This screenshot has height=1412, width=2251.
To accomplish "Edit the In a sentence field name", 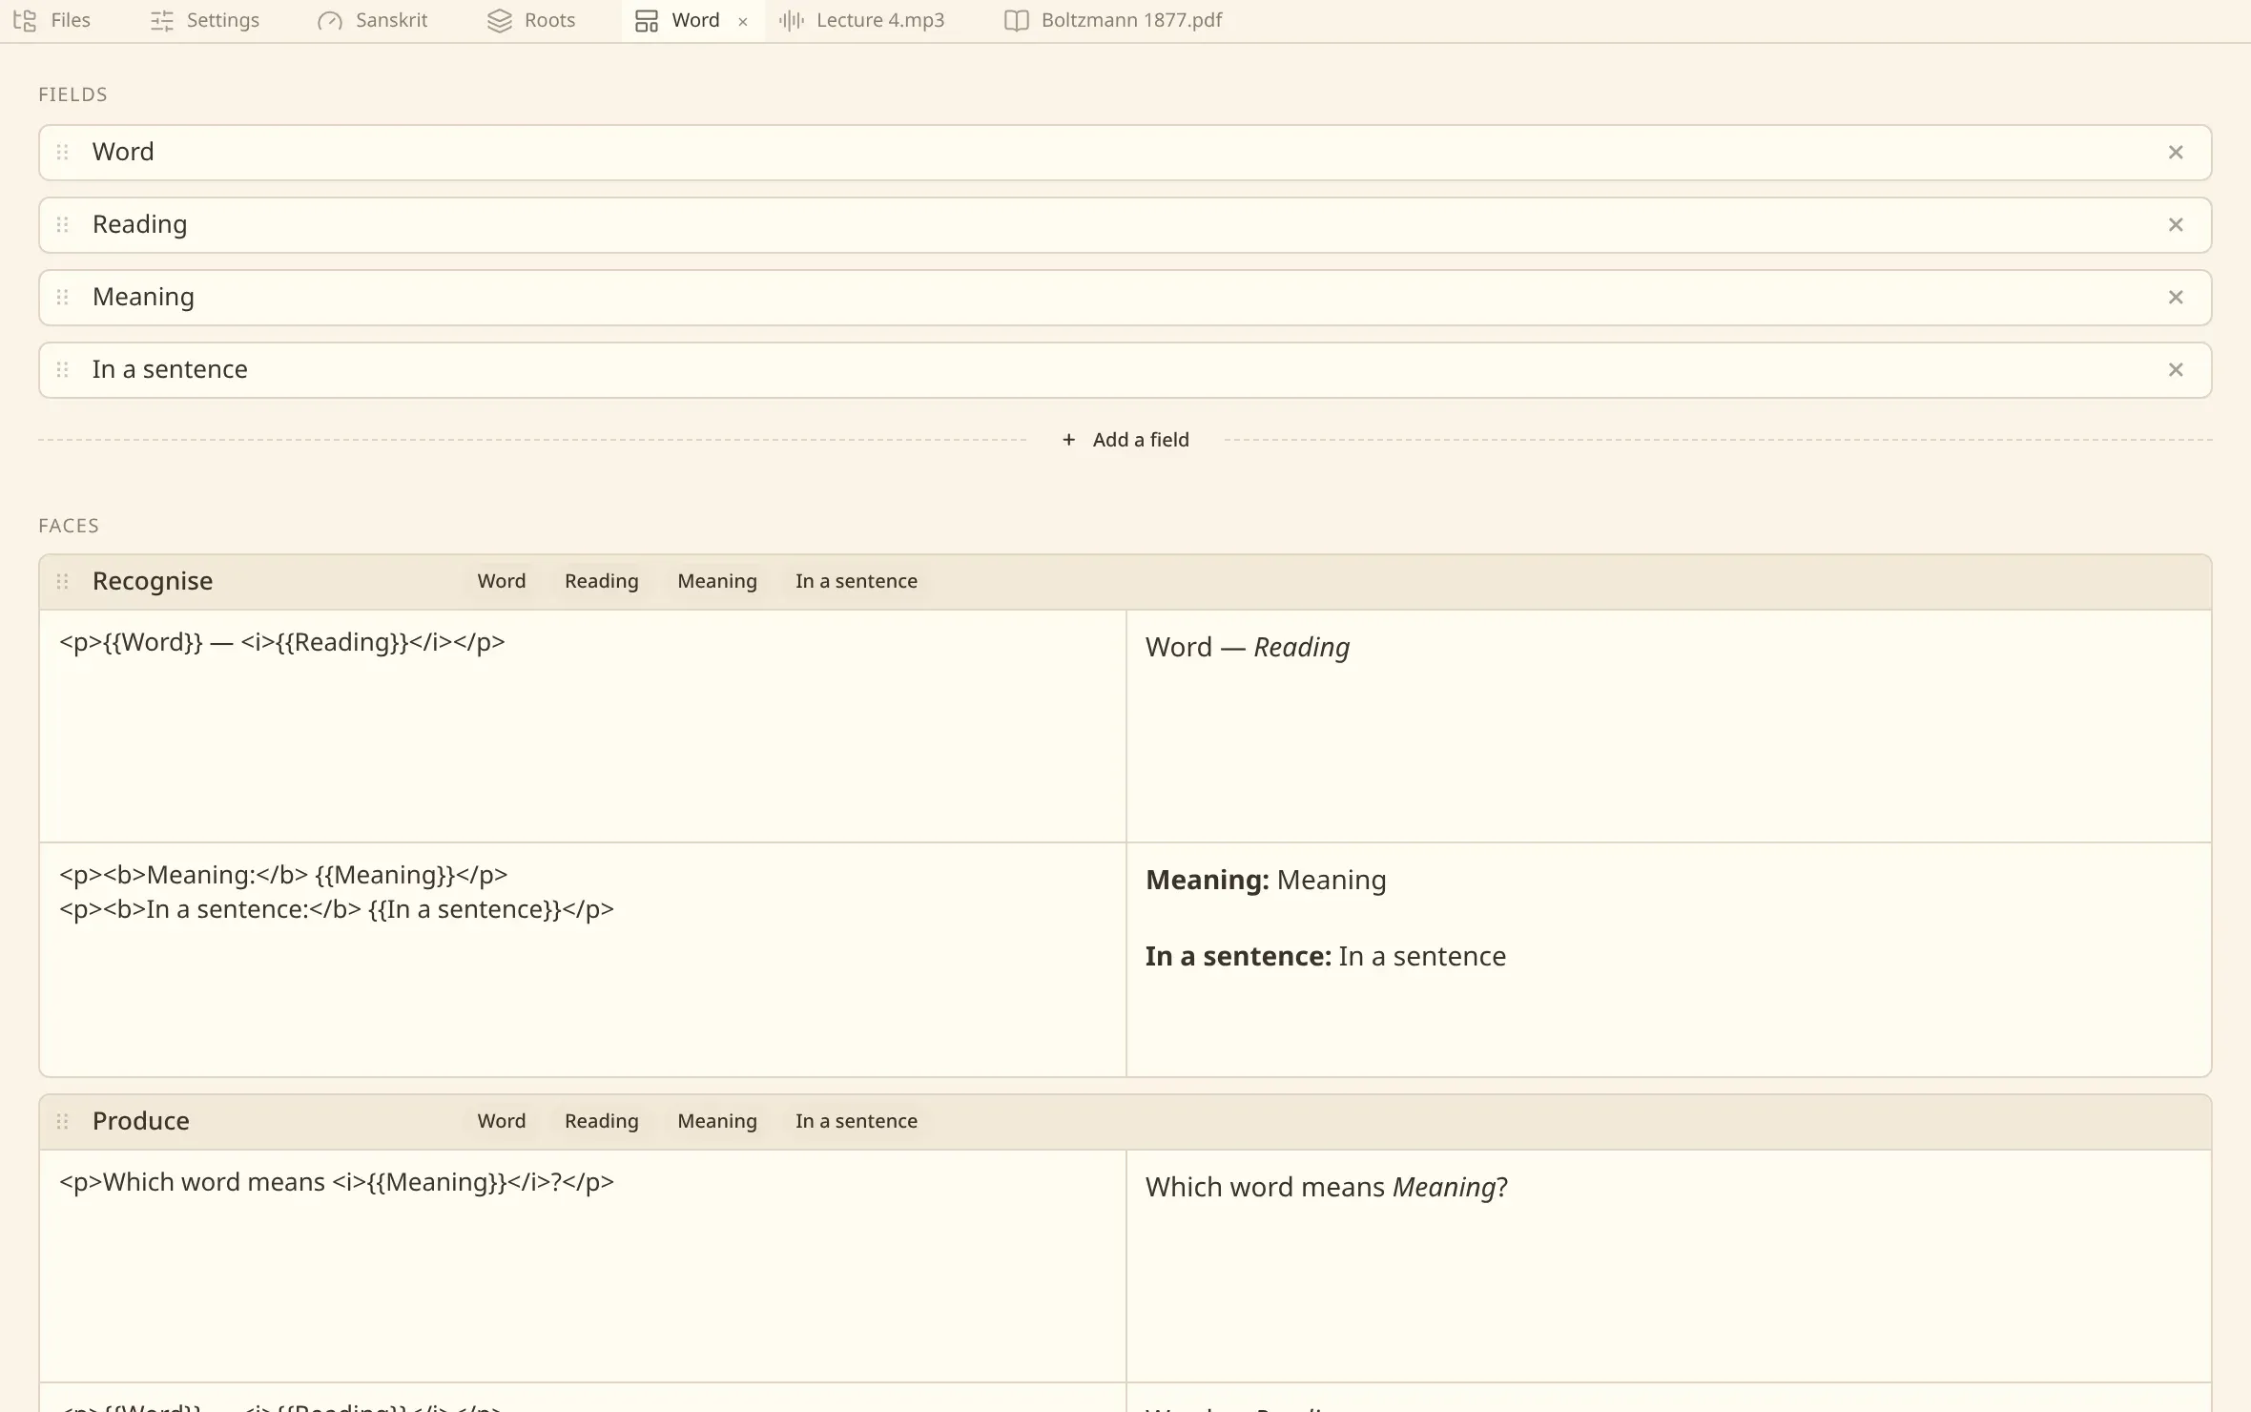I will pos(1116,370).
